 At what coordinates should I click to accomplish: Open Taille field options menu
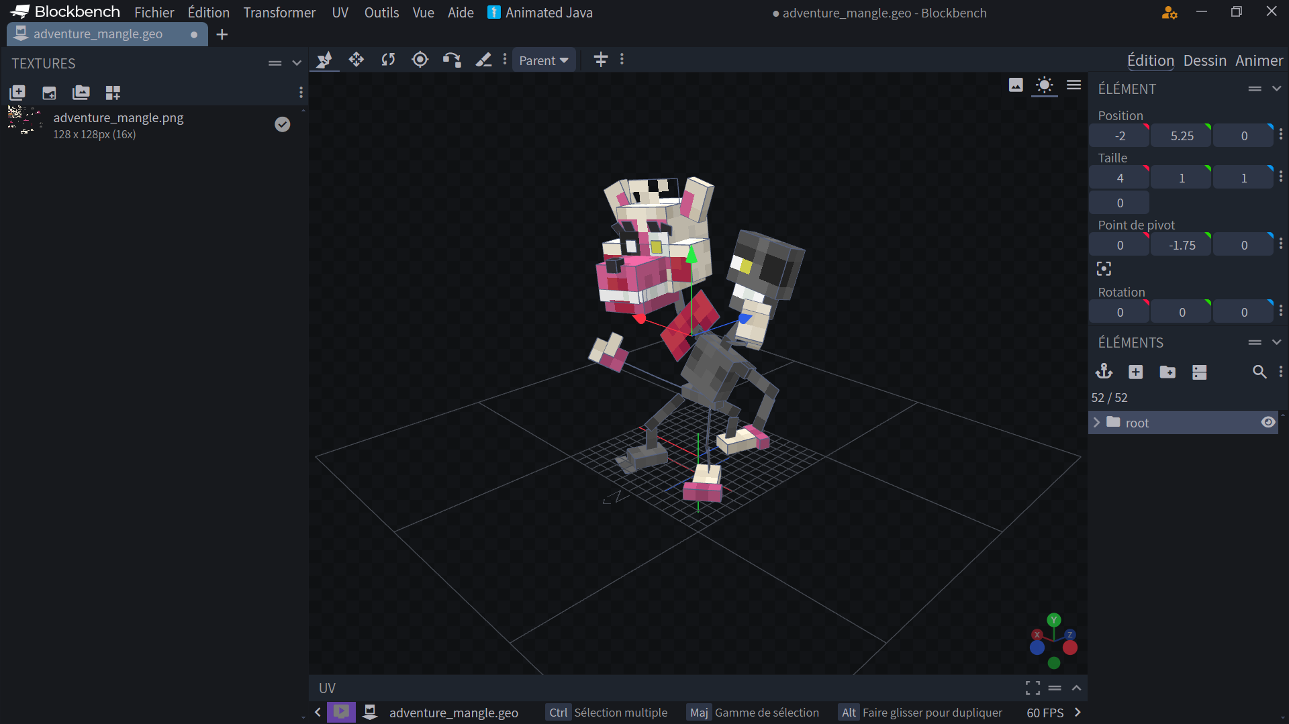pos(1281,176)
